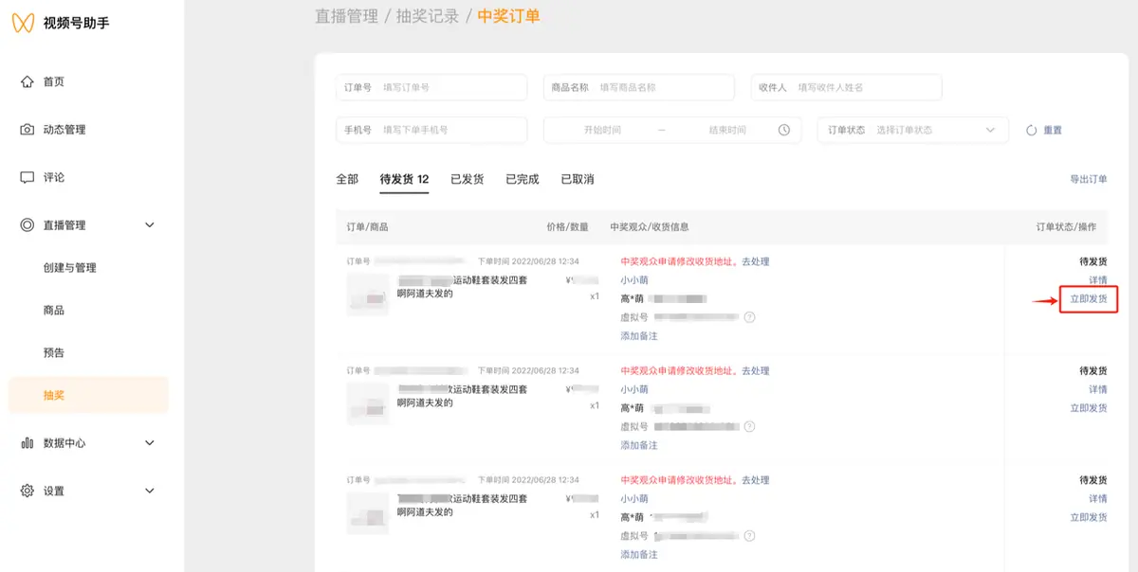Viewport: 1138px width, 572px height.
Task: Collapse the 直播管理 sidebar section
Action: [x=149, y=225]
